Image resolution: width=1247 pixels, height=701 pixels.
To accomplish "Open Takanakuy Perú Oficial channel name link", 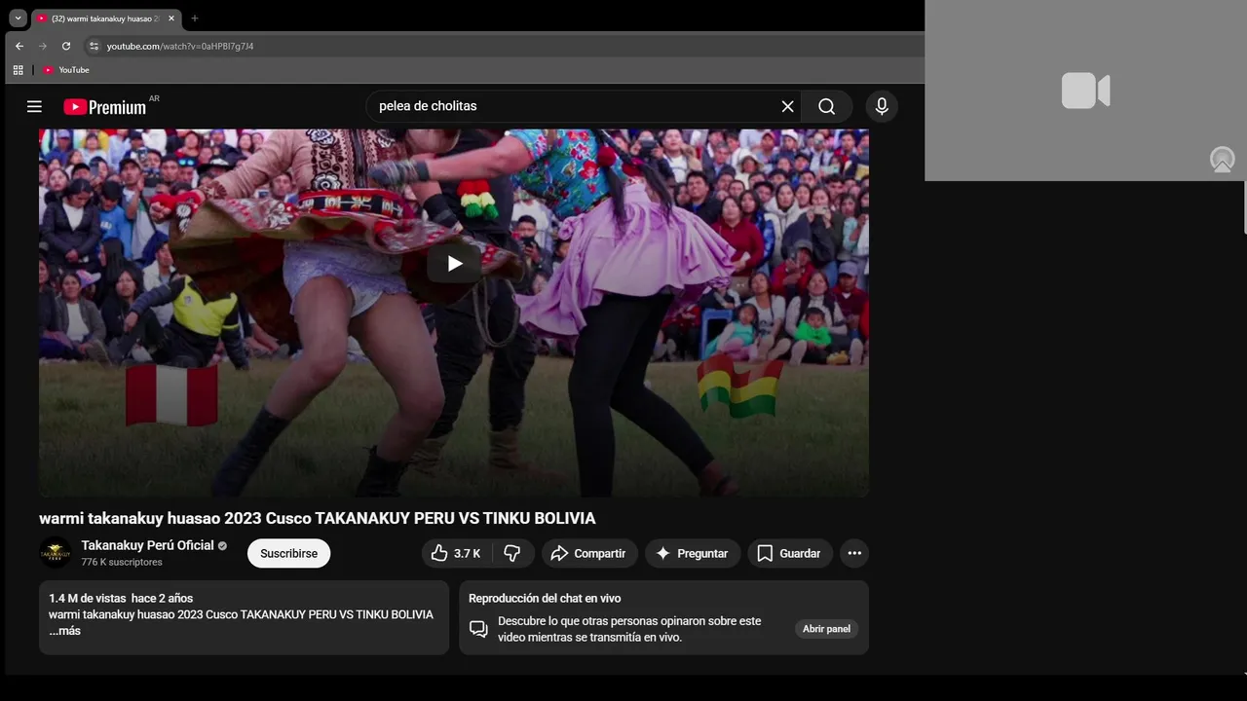I will coord(148,545).
